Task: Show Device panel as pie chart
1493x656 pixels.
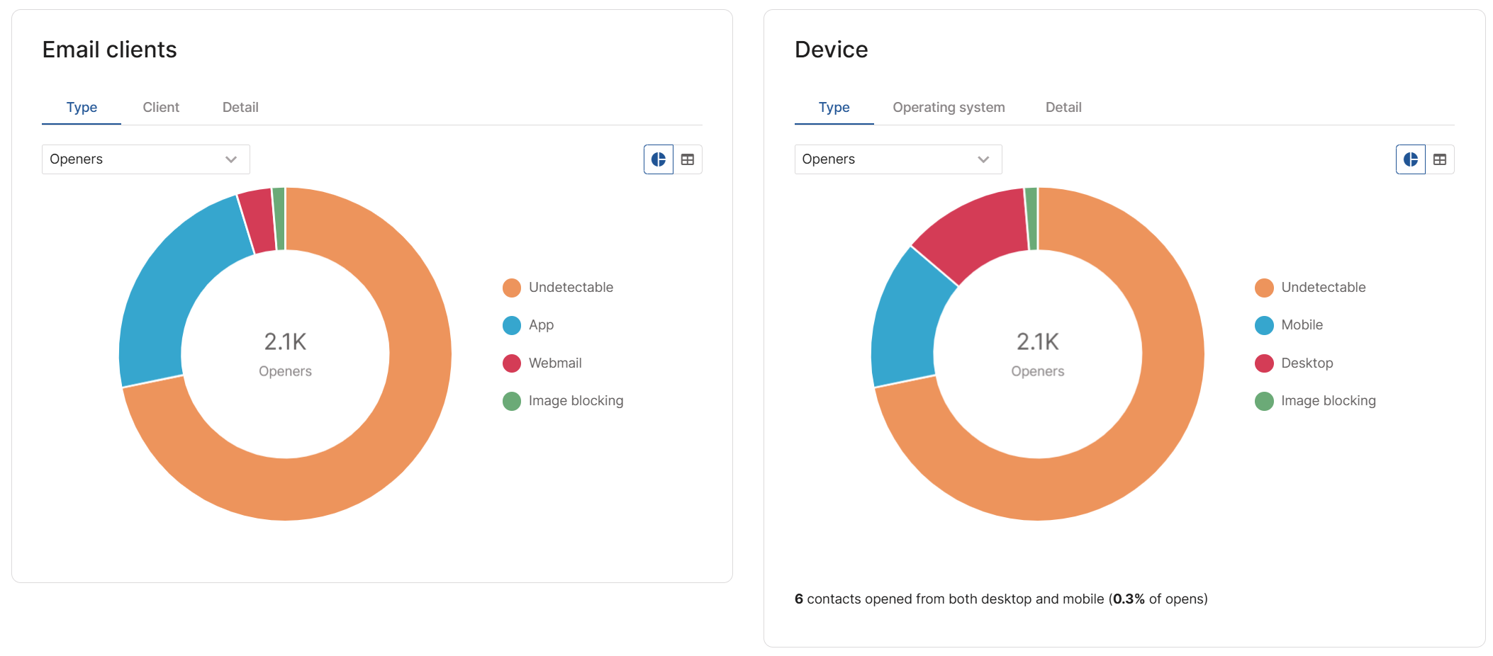Action: pyautogui.click(x=1410, y=159)
